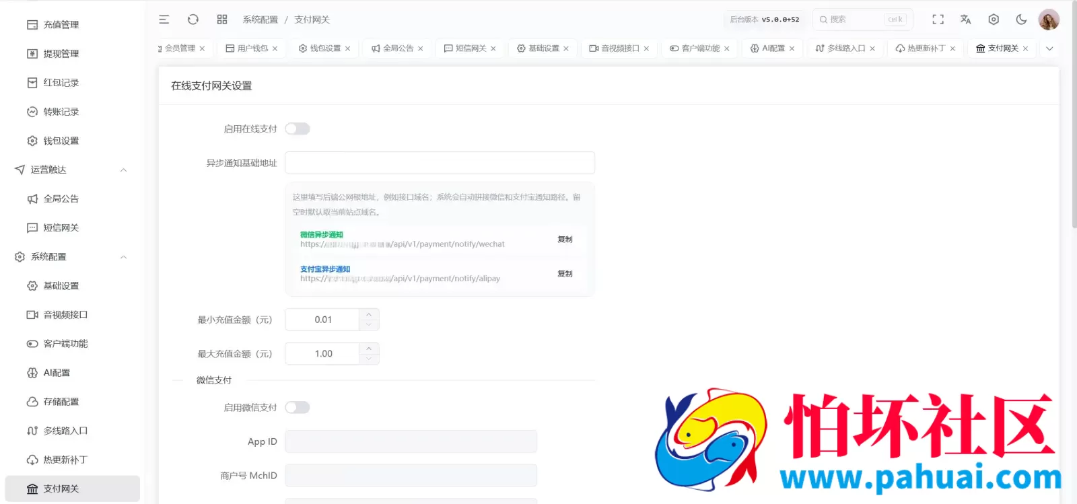Screen dimensions: 1077x504
Task: Toggle the 启用在线支付 switch
Action: [x=297, y=129]
